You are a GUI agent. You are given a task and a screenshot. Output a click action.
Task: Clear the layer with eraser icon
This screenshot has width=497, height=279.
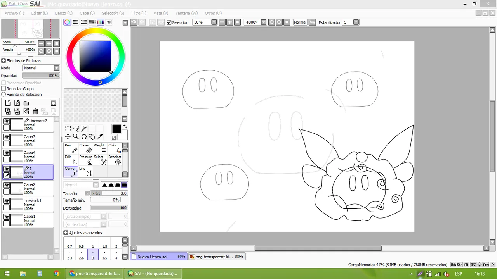coord(26,111)
